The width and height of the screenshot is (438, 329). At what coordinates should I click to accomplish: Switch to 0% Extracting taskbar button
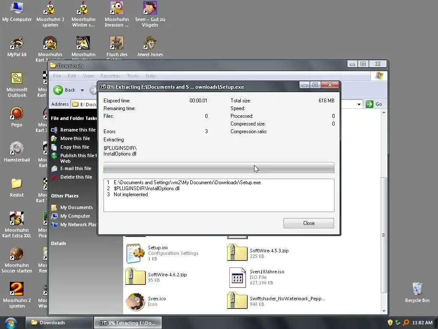point(127,323)
